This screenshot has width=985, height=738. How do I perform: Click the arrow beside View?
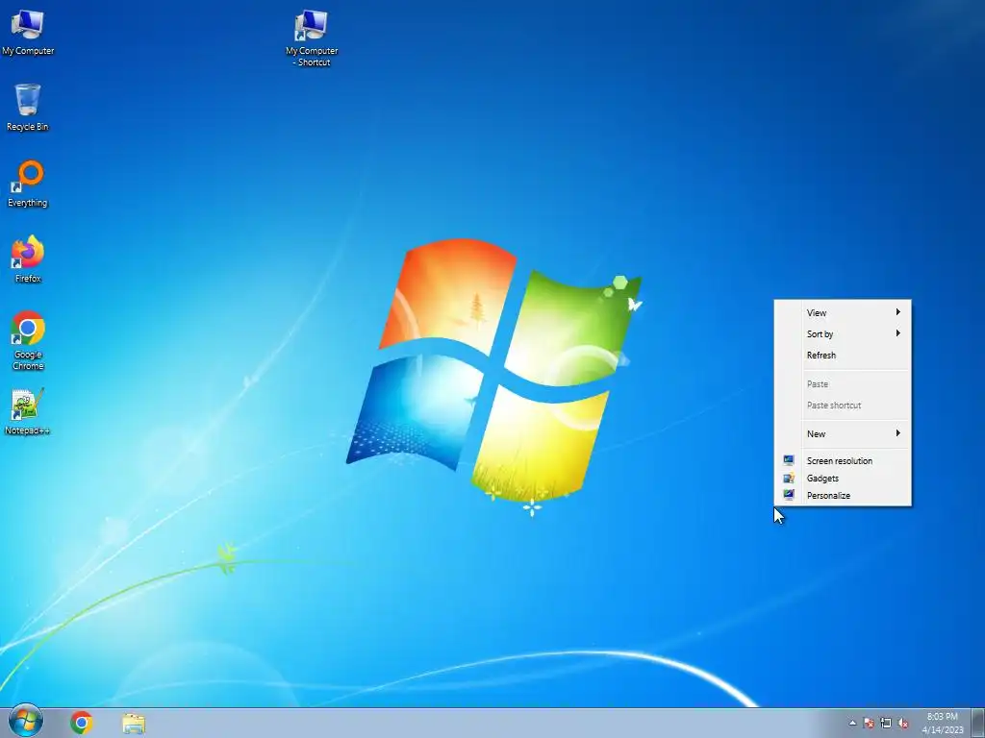click(898, 312)
